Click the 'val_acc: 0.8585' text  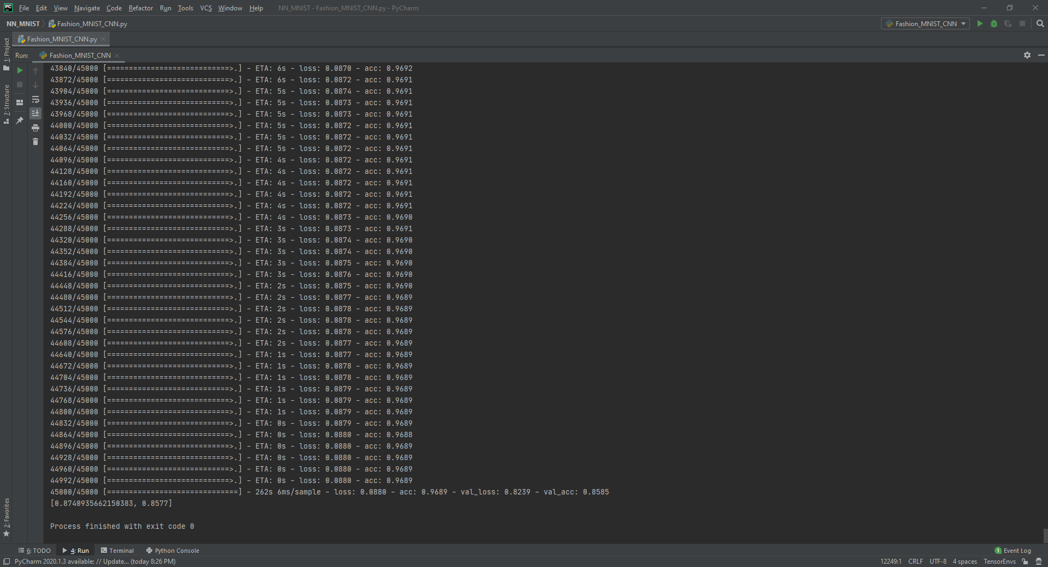pyautogui.click(x=576, y=492)
